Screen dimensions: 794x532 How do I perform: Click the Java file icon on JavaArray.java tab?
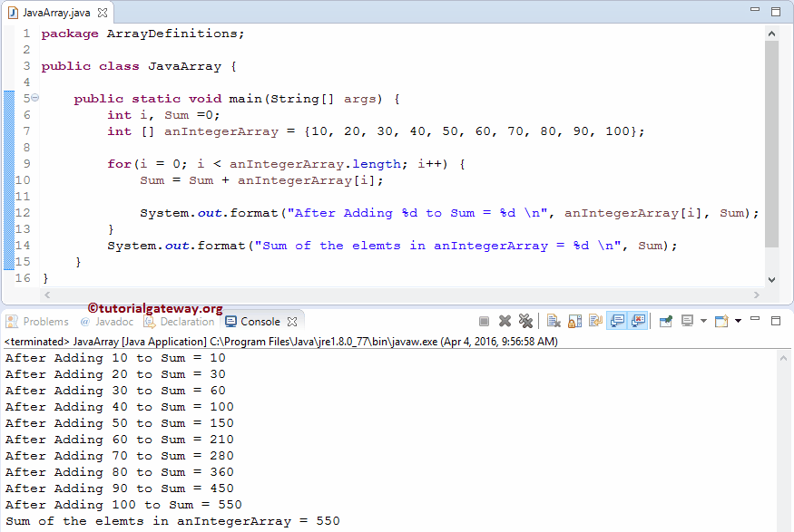[11, 13]
